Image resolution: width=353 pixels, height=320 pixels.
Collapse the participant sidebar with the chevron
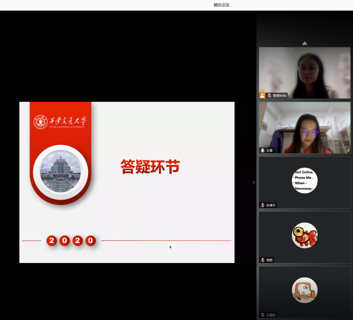tap(254, 182)
